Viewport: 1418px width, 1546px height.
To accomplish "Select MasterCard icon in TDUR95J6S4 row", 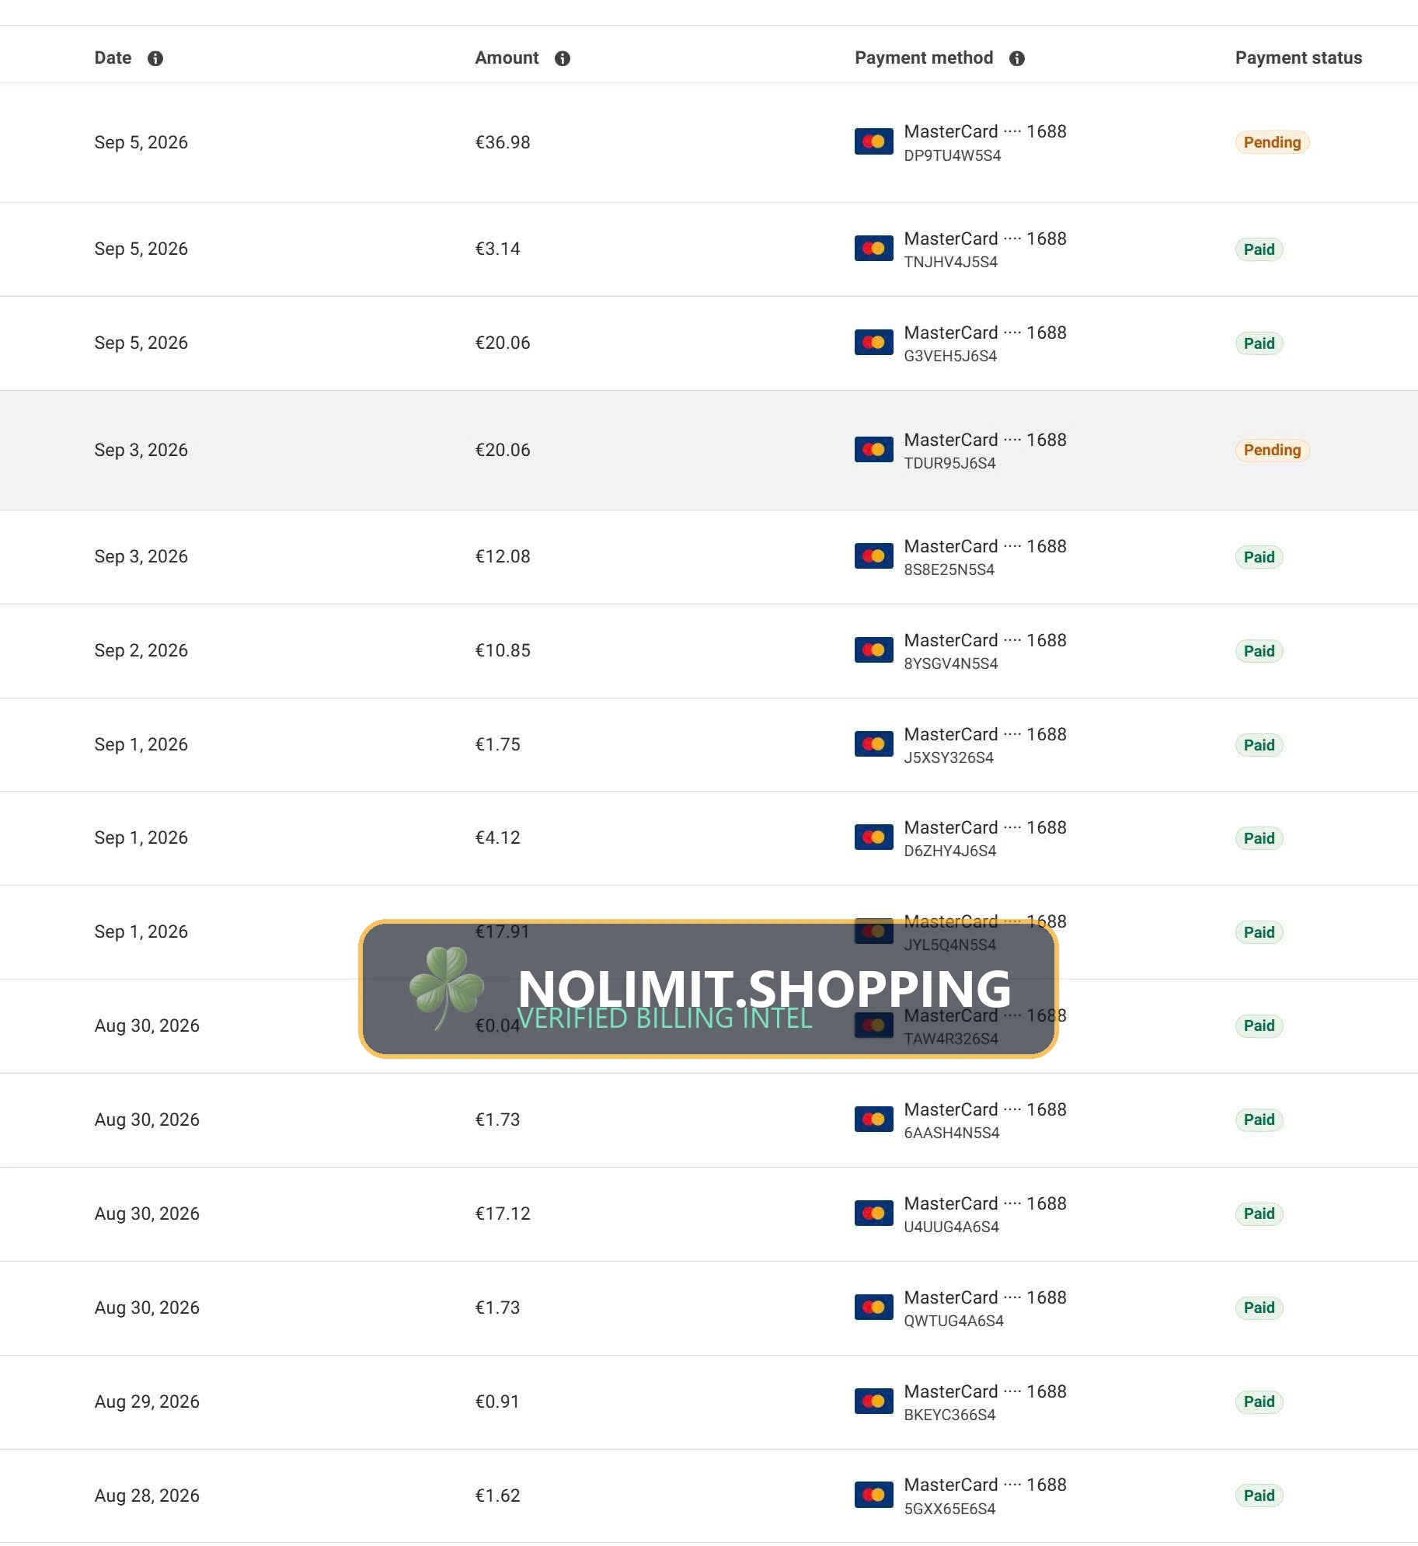I will [x=873, y=450].
